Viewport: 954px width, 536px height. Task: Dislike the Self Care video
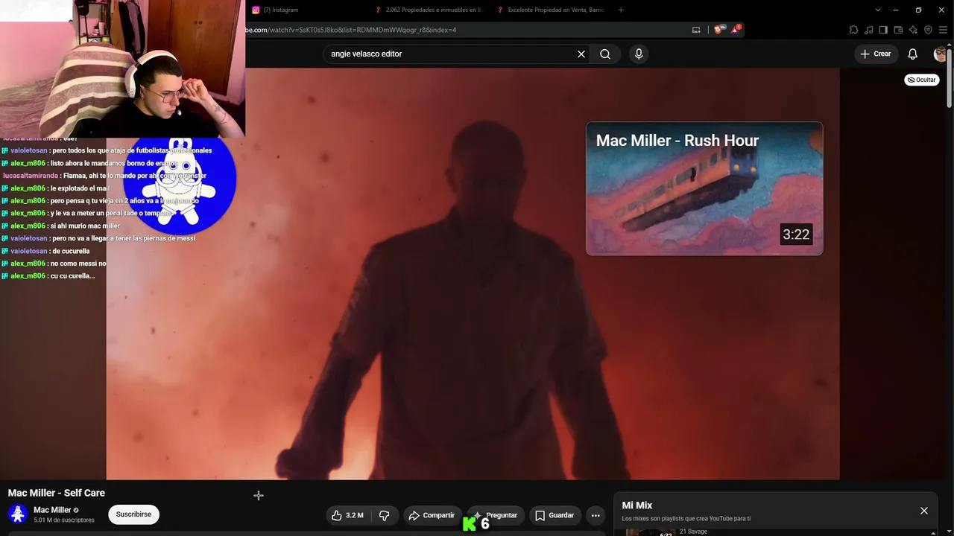tap(385, 515)
